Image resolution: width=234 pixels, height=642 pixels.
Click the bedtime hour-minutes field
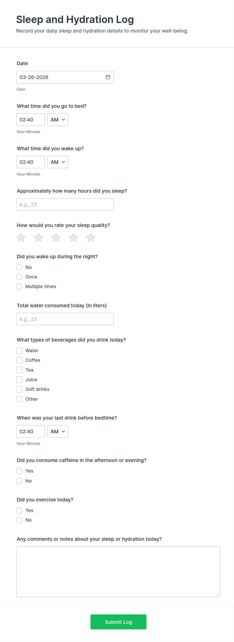point(30,120)
